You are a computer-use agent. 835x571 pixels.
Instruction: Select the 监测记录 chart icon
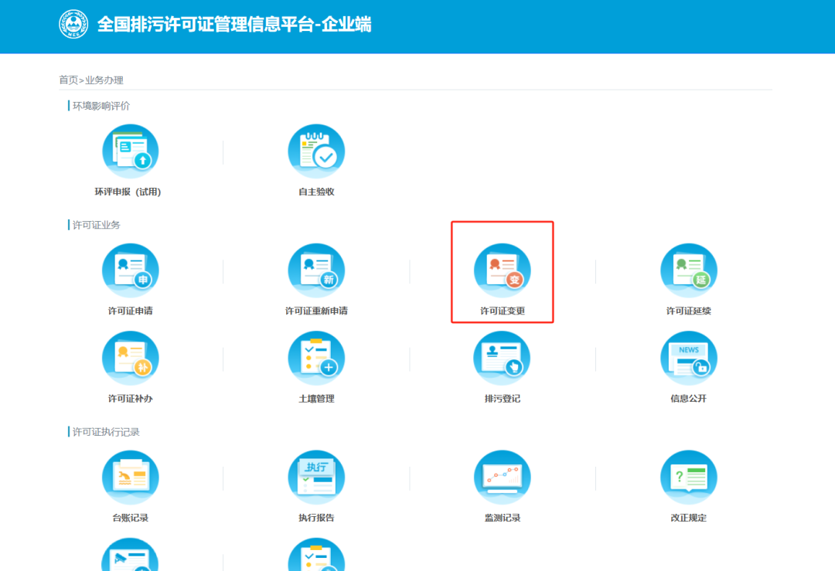pyautogui.click(x=502, y=478)
